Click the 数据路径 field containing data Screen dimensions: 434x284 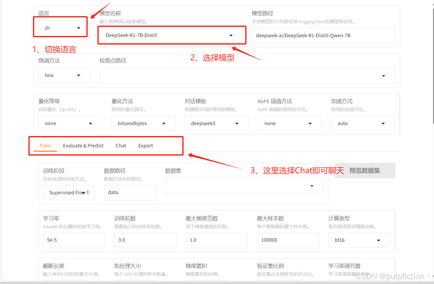pyautogui.click(x=130, y=193)
